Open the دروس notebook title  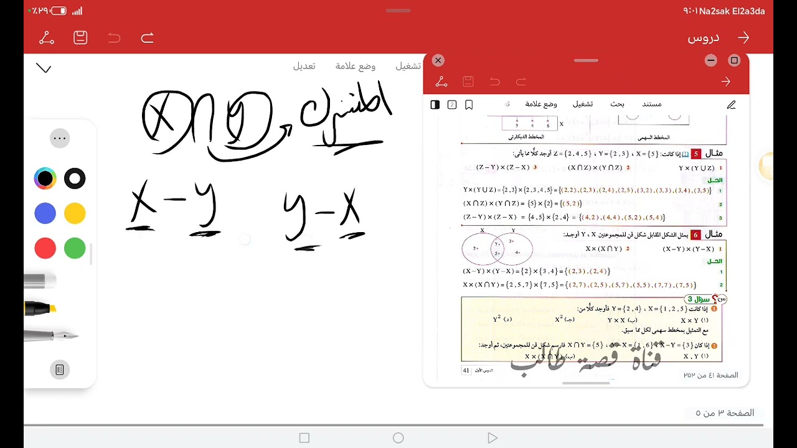[x=704, y=38]
